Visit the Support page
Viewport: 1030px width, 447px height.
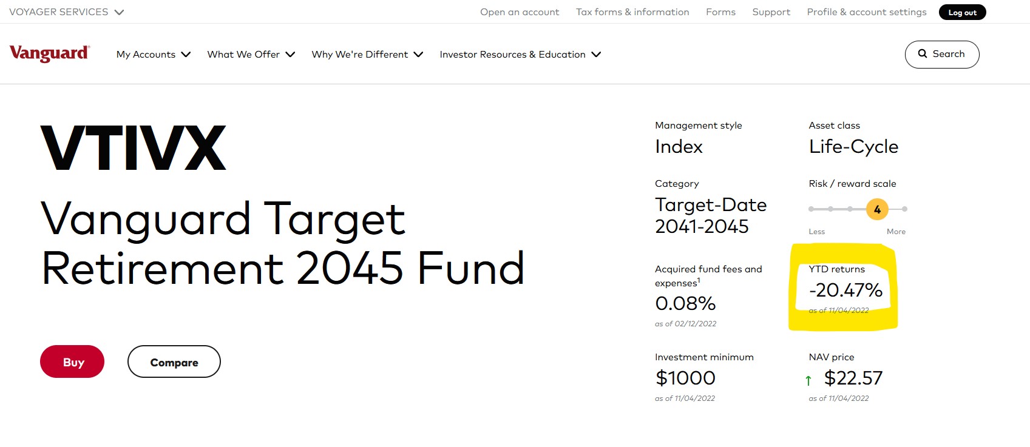click(771, 12)
